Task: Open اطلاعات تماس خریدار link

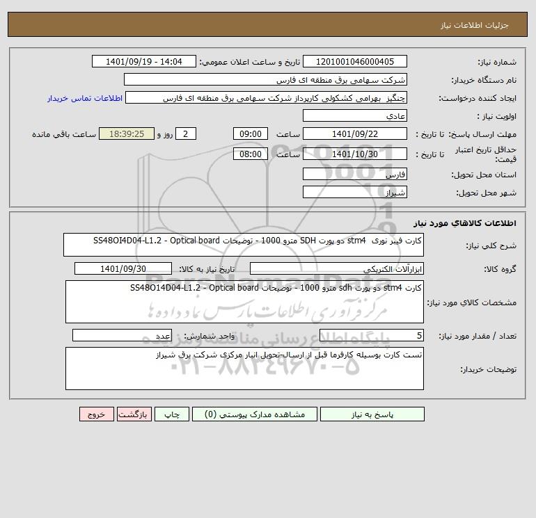Action: point(85,98)
